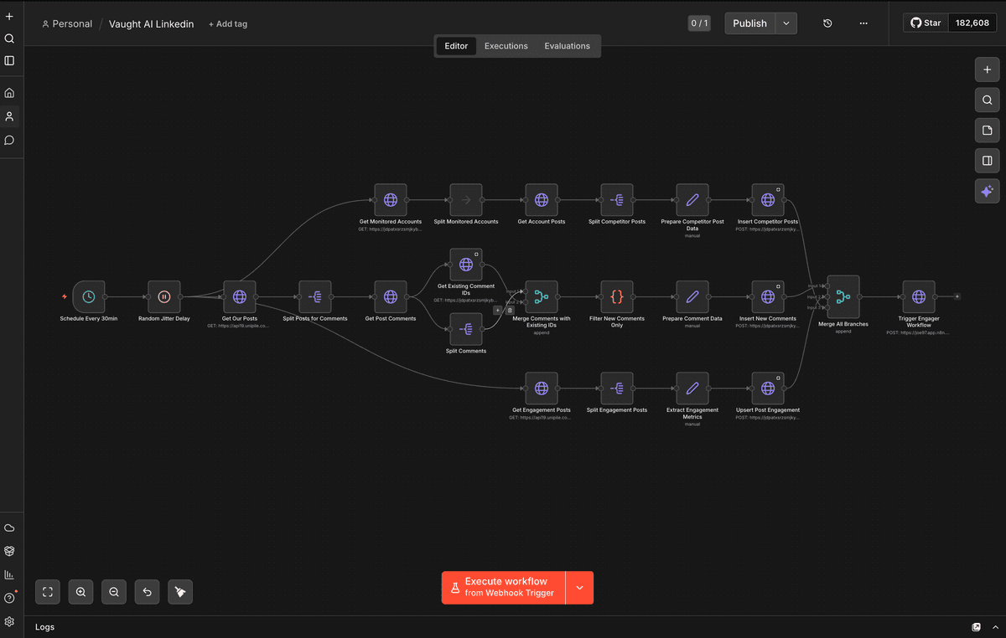Image resolution: width=1006 pixels, height=638 pixels.
Task: Open workflow version history clock icon
Action: coord(827,23)
